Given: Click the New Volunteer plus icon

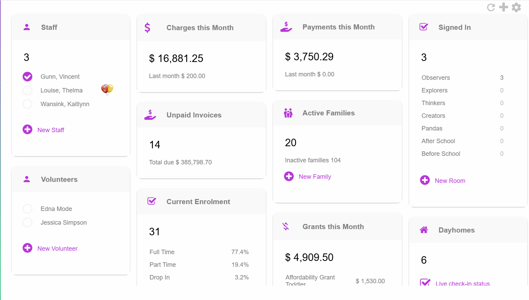Looking at the screenshot, I should coord(27,248).
